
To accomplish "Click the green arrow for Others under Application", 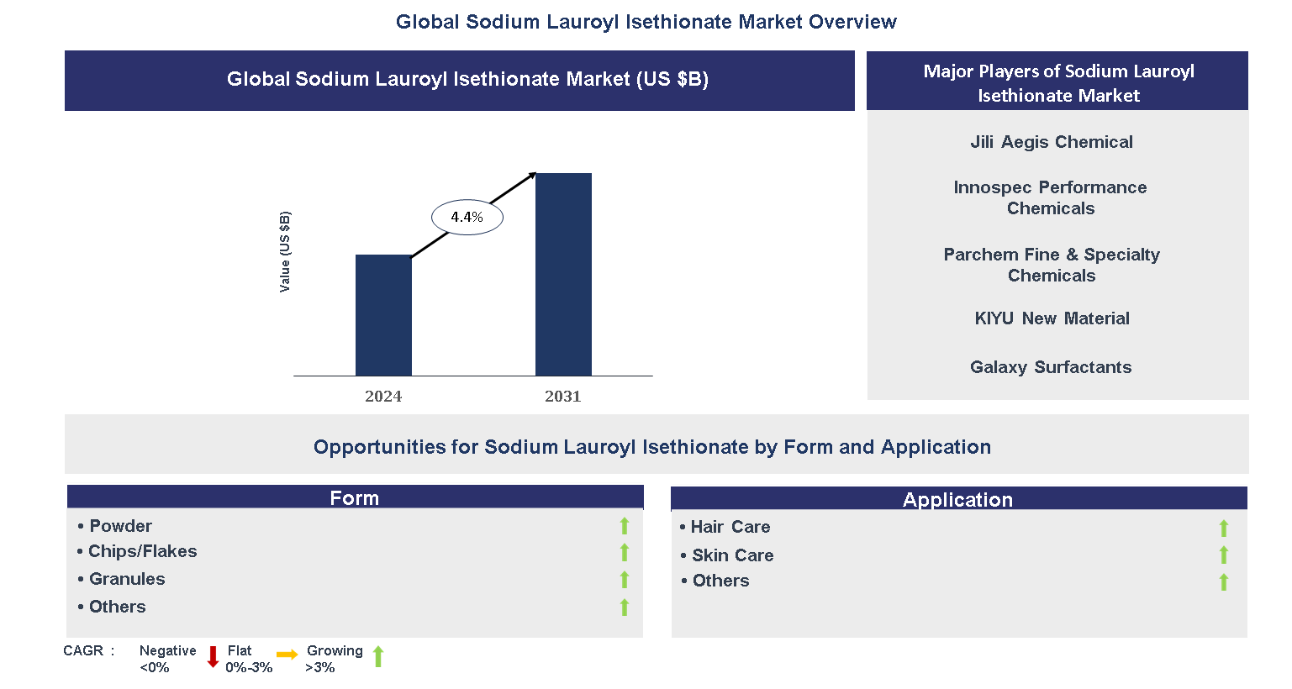I will coord(1223,580).
